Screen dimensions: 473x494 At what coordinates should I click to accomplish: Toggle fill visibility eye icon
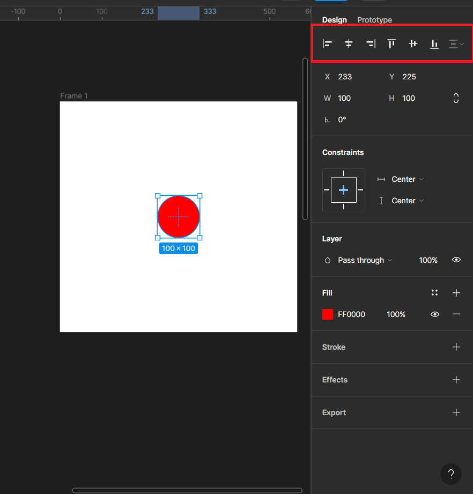tap(435, 314)
